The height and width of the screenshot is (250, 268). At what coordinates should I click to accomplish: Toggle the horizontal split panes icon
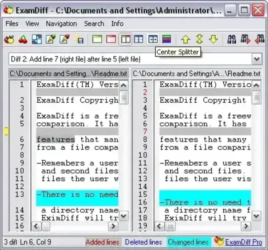point(138,39)
